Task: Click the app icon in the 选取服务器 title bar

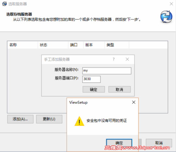Action: 5,4
